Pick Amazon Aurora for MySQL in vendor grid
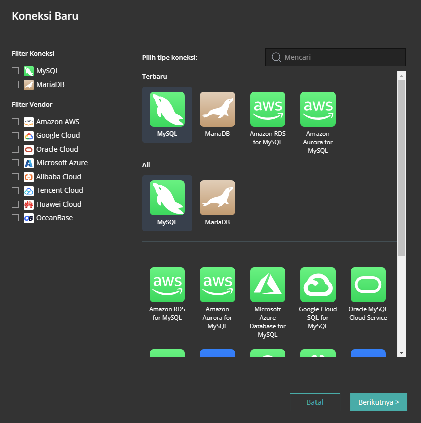 (x=217, y=298)
